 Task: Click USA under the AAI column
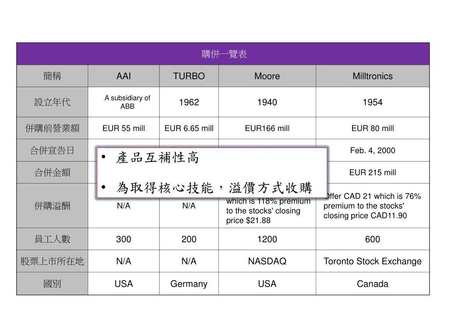click(x=124, y=284)
